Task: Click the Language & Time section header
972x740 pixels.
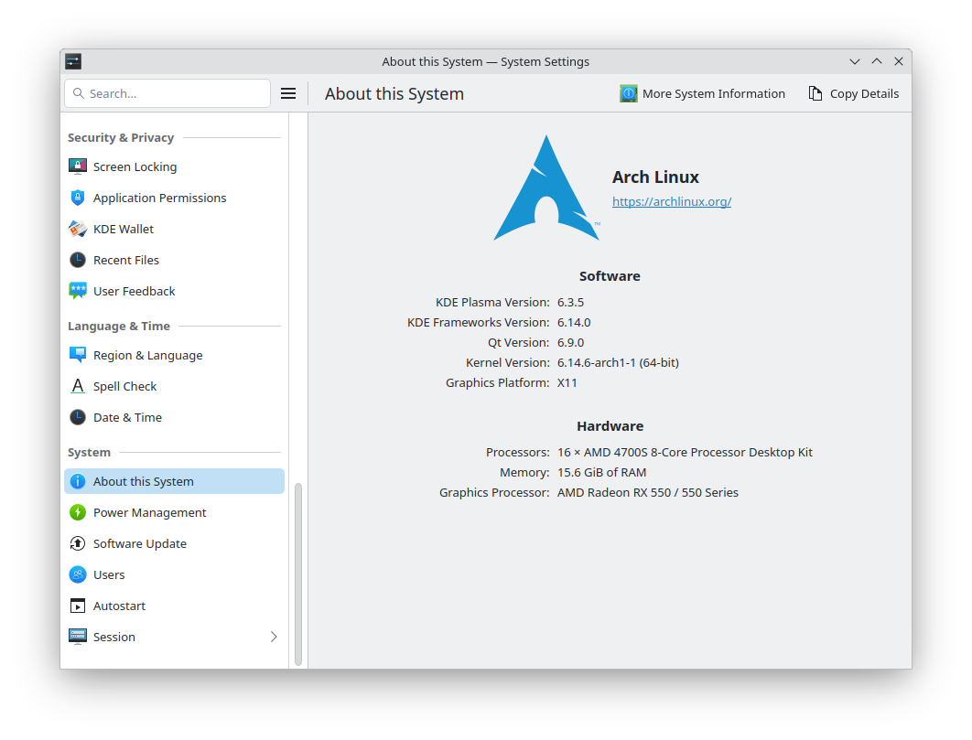Action: point(118,326)
